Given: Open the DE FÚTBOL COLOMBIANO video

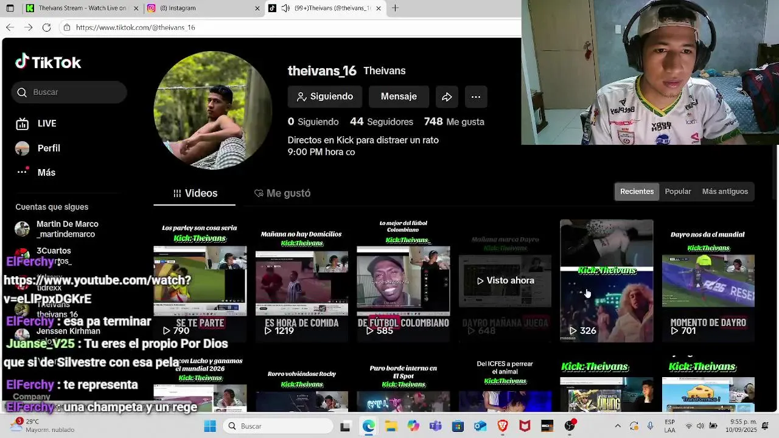Looking at the screenshot, I should tap(403, 280).
